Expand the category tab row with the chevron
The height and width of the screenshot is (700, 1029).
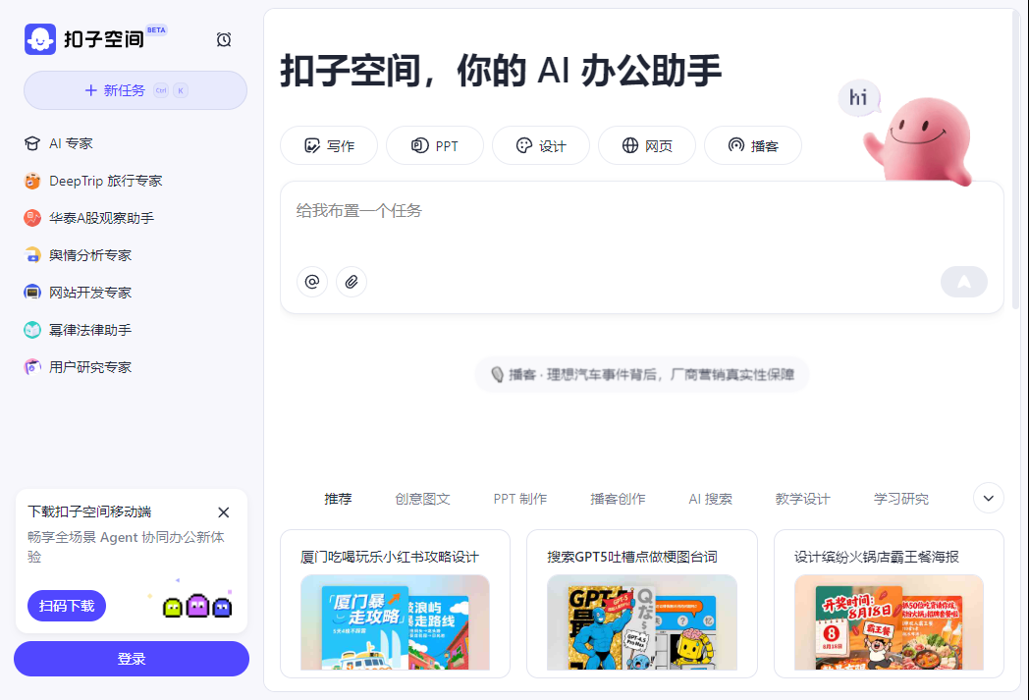988,498
